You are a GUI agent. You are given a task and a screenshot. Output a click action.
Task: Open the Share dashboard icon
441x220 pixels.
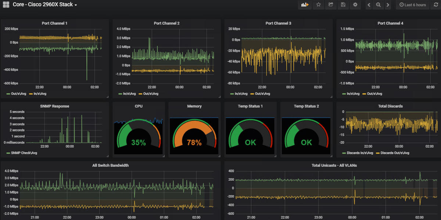pos(330,5)
